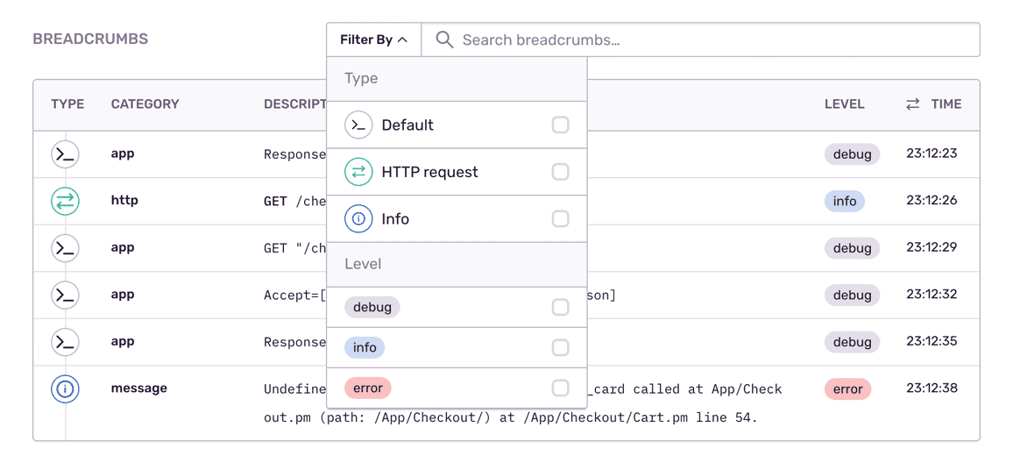1013x463 pixels.
Task: Click the HTTP request icon in the filter menu
Action: point(358,173)
